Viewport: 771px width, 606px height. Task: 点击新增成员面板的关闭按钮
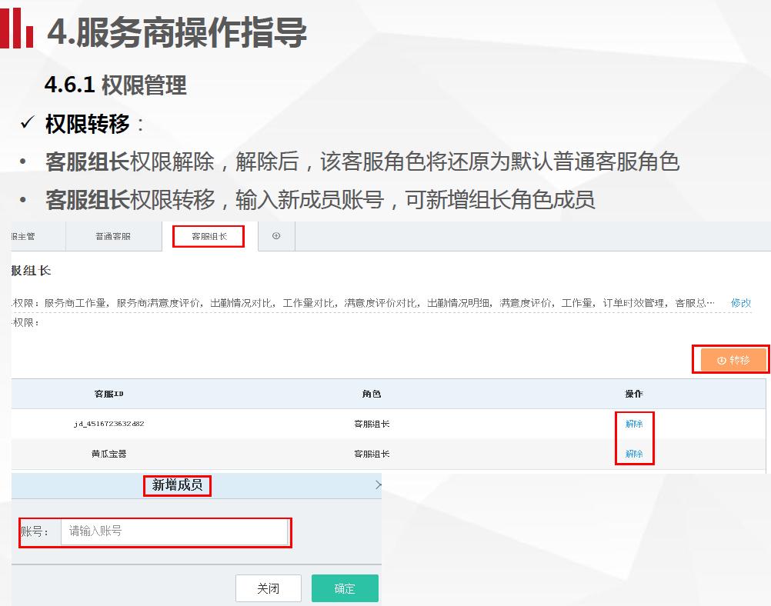(x=268, y=588)
